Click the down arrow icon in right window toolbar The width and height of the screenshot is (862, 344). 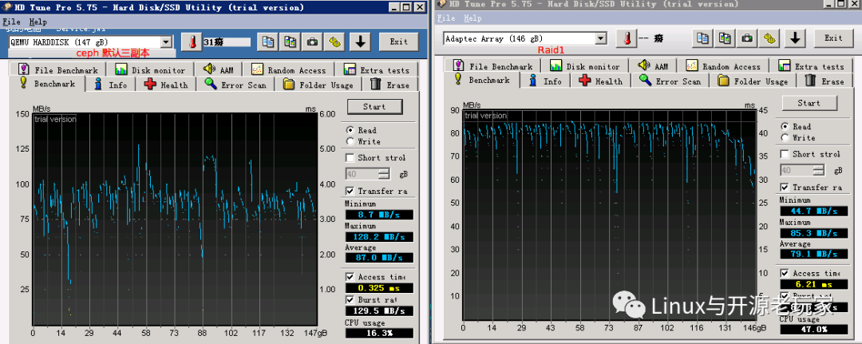pos(795,38)
